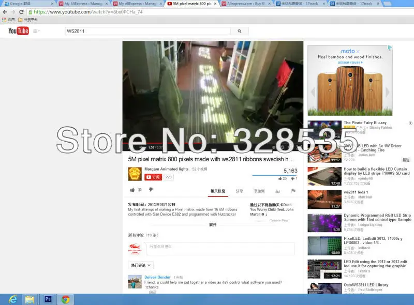Open ws2811 leds 1 video
This screenshot has height=305, width=414.
[x=356, y=192]
